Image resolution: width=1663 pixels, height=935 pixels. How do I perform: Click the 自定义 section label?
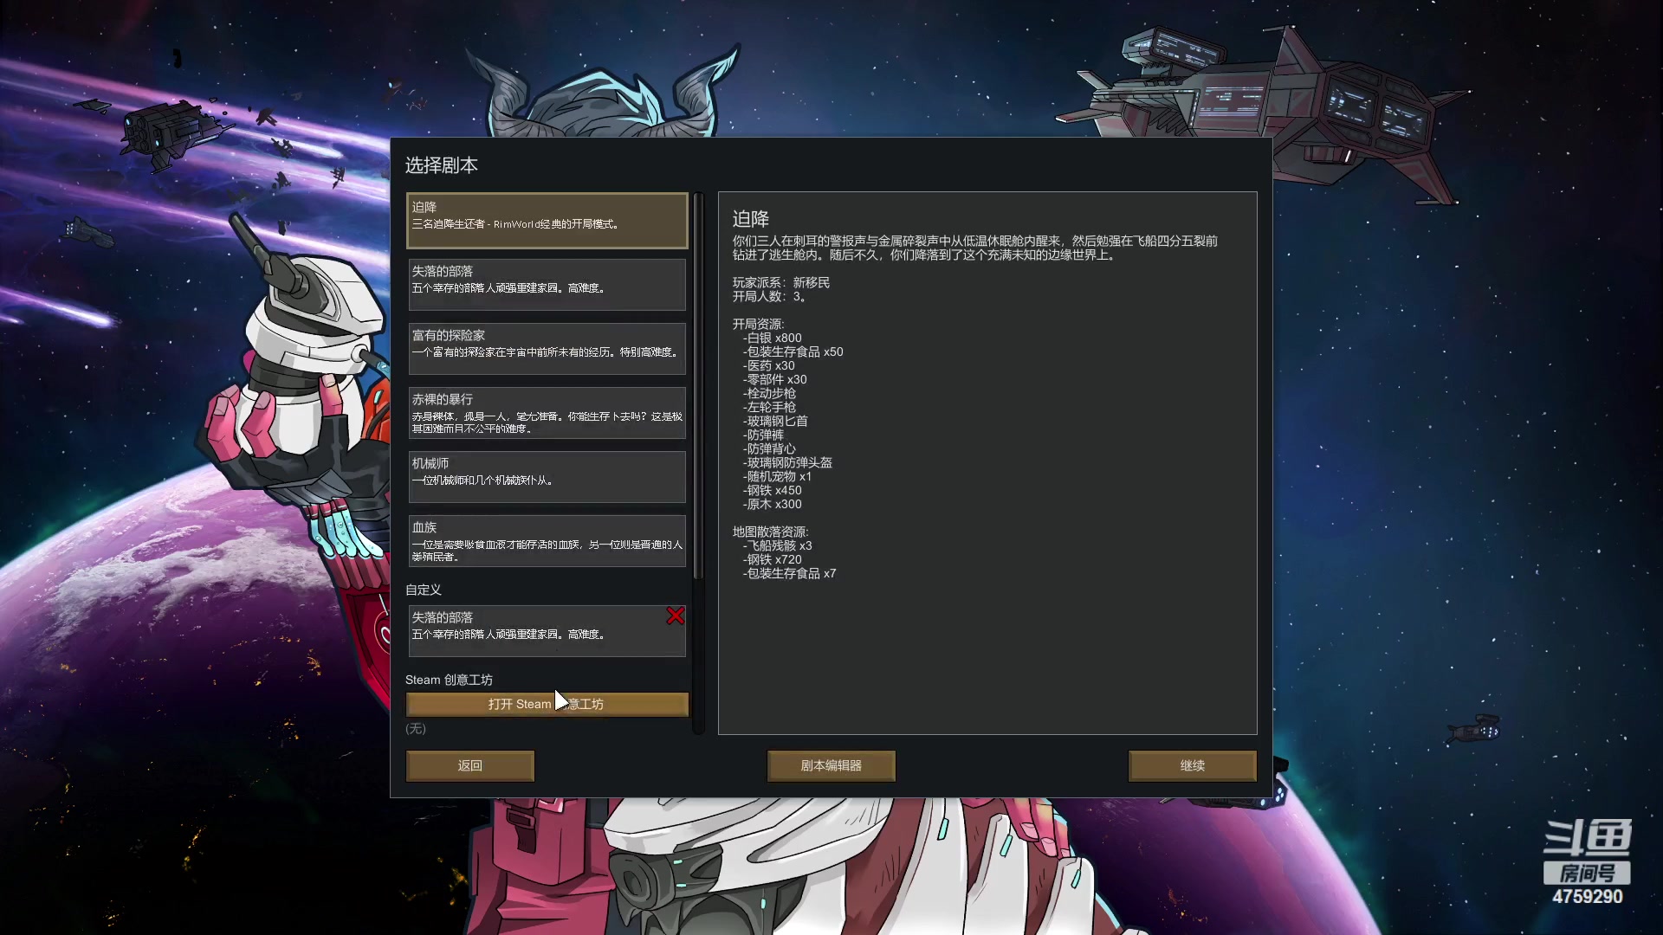(424, 590)
